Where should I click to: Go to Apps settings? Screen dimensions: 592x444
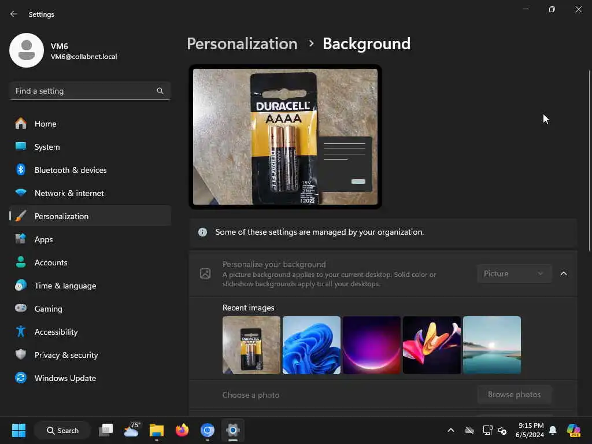pos(90,239)
